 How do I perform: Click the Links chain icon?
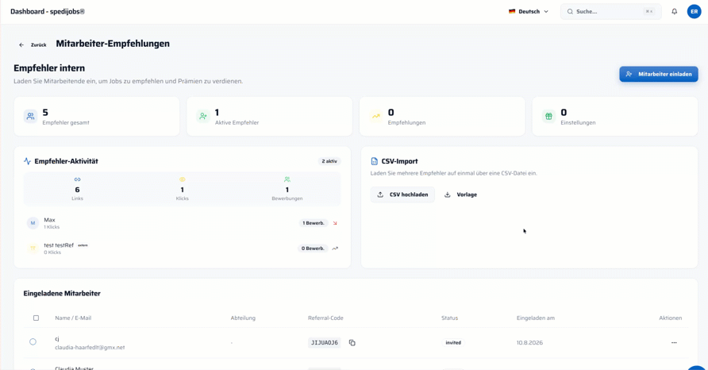77,179
